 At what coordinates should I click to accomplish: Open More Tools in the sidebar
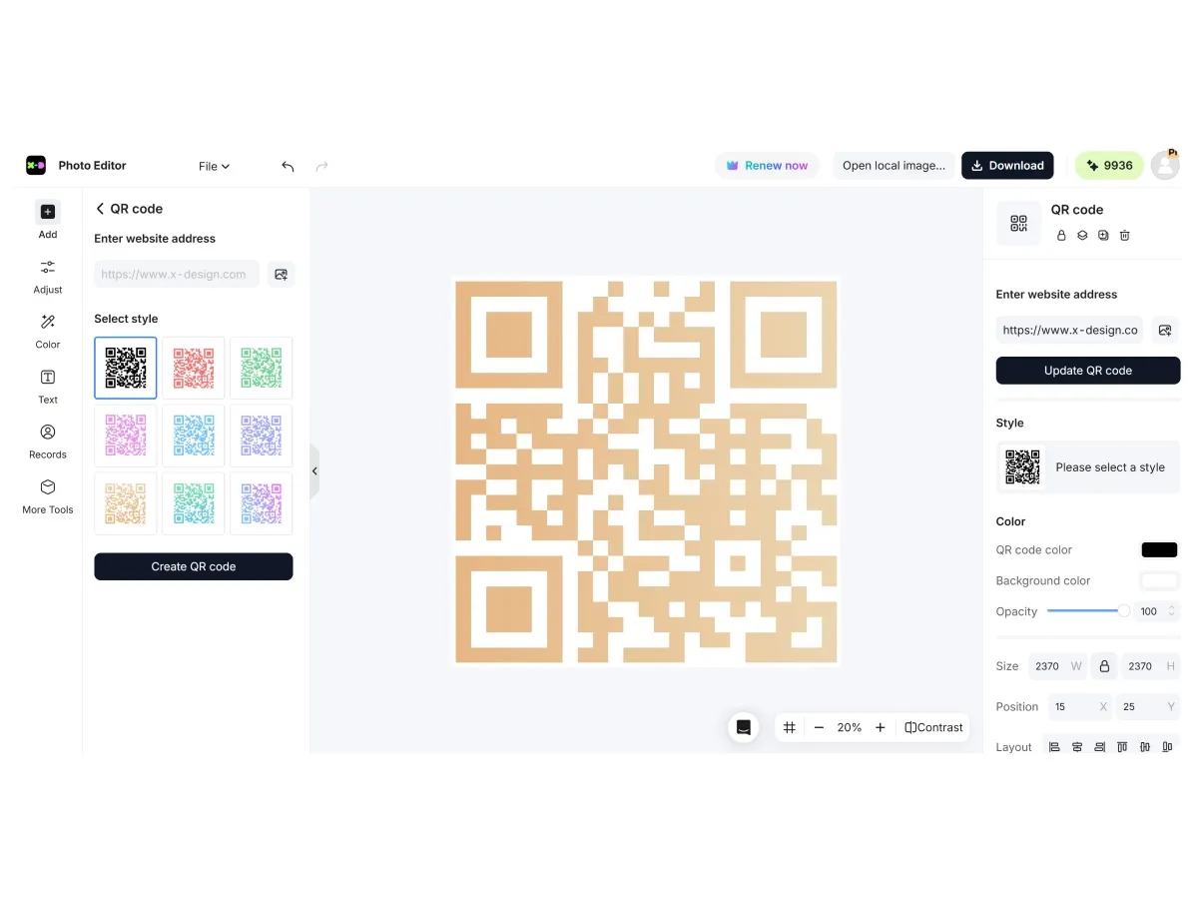(47, 495)
